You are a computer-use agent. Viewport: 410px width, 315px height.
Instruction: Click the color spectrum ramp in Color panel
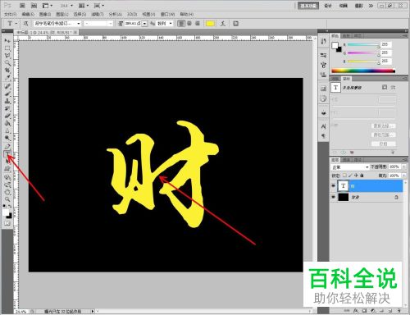click(x=363, y=71)
